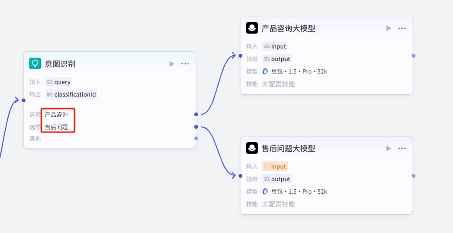The height and width of the screenshot is (233, 453).
Task: Click the 产品咨询大模型 node robot icon
Action: coord(252,28)
